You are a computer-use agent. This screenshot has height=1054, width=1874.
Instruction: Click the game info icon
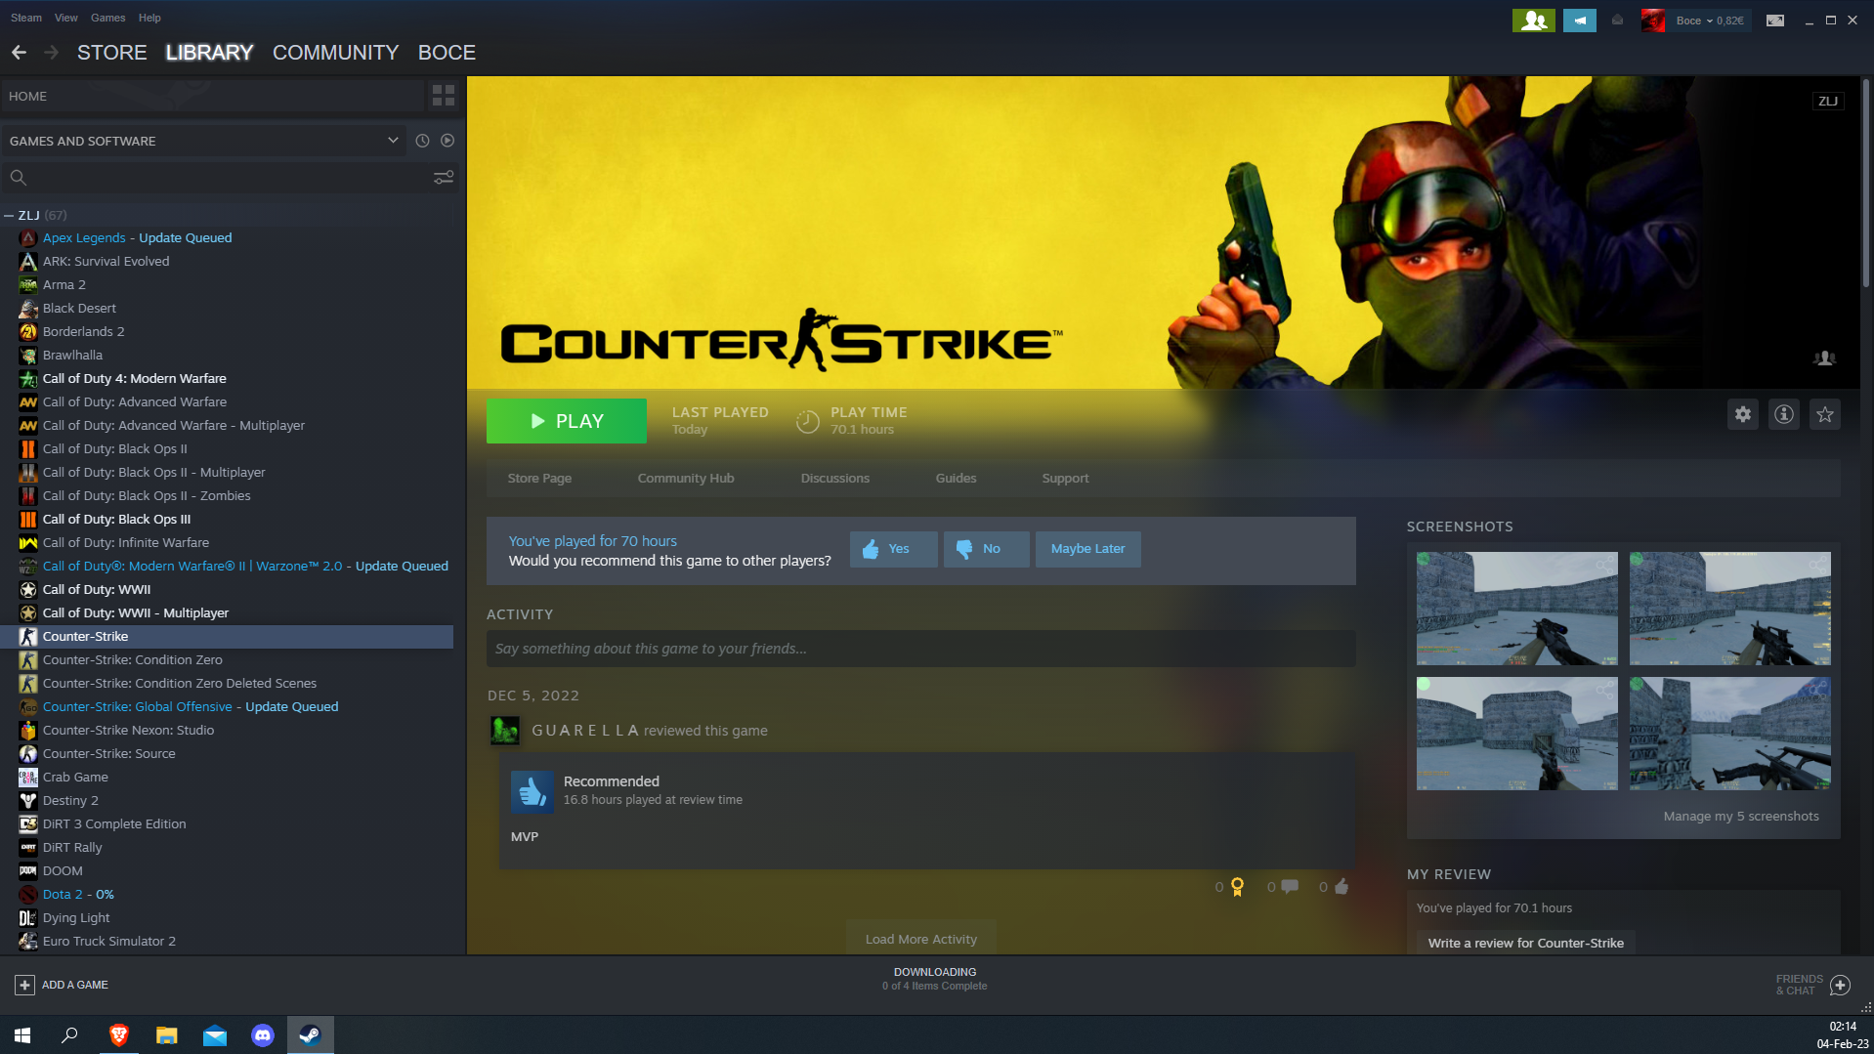tap(1783, 415)
